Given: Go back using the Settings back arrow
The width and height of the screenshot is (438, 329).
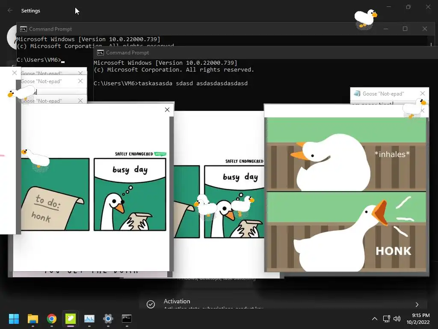Looking at the screenshot, I should coord(10,10).
